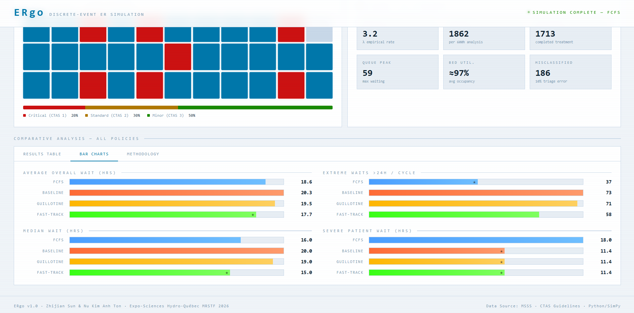Click the Queue Peak stat card
Viewport: 634px width, 313px height.
pos(398,72)
